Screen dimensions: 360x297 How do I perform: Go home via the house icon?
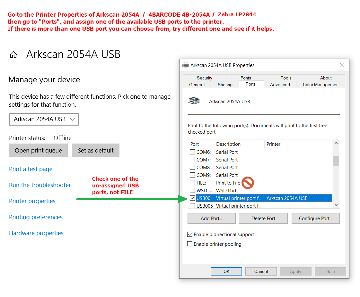click(x=13, y=55)
